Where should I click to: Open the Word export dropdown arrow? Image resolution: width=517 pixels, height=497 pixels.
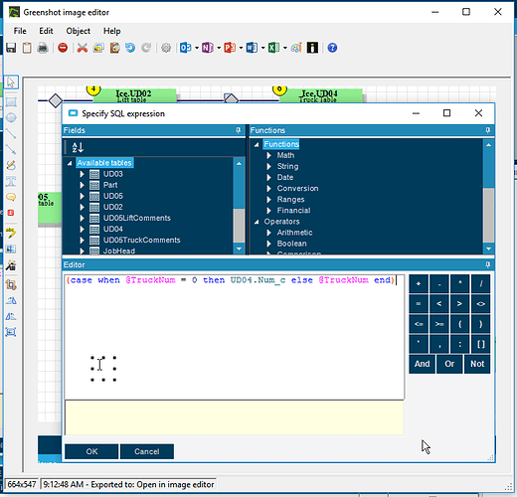pyautogui.click(x=262, y=48)
